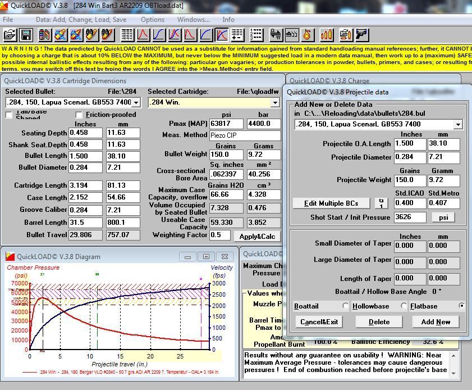Click the pistol toolbar icon
Screen dimensions: 472x390
(362, 35)
